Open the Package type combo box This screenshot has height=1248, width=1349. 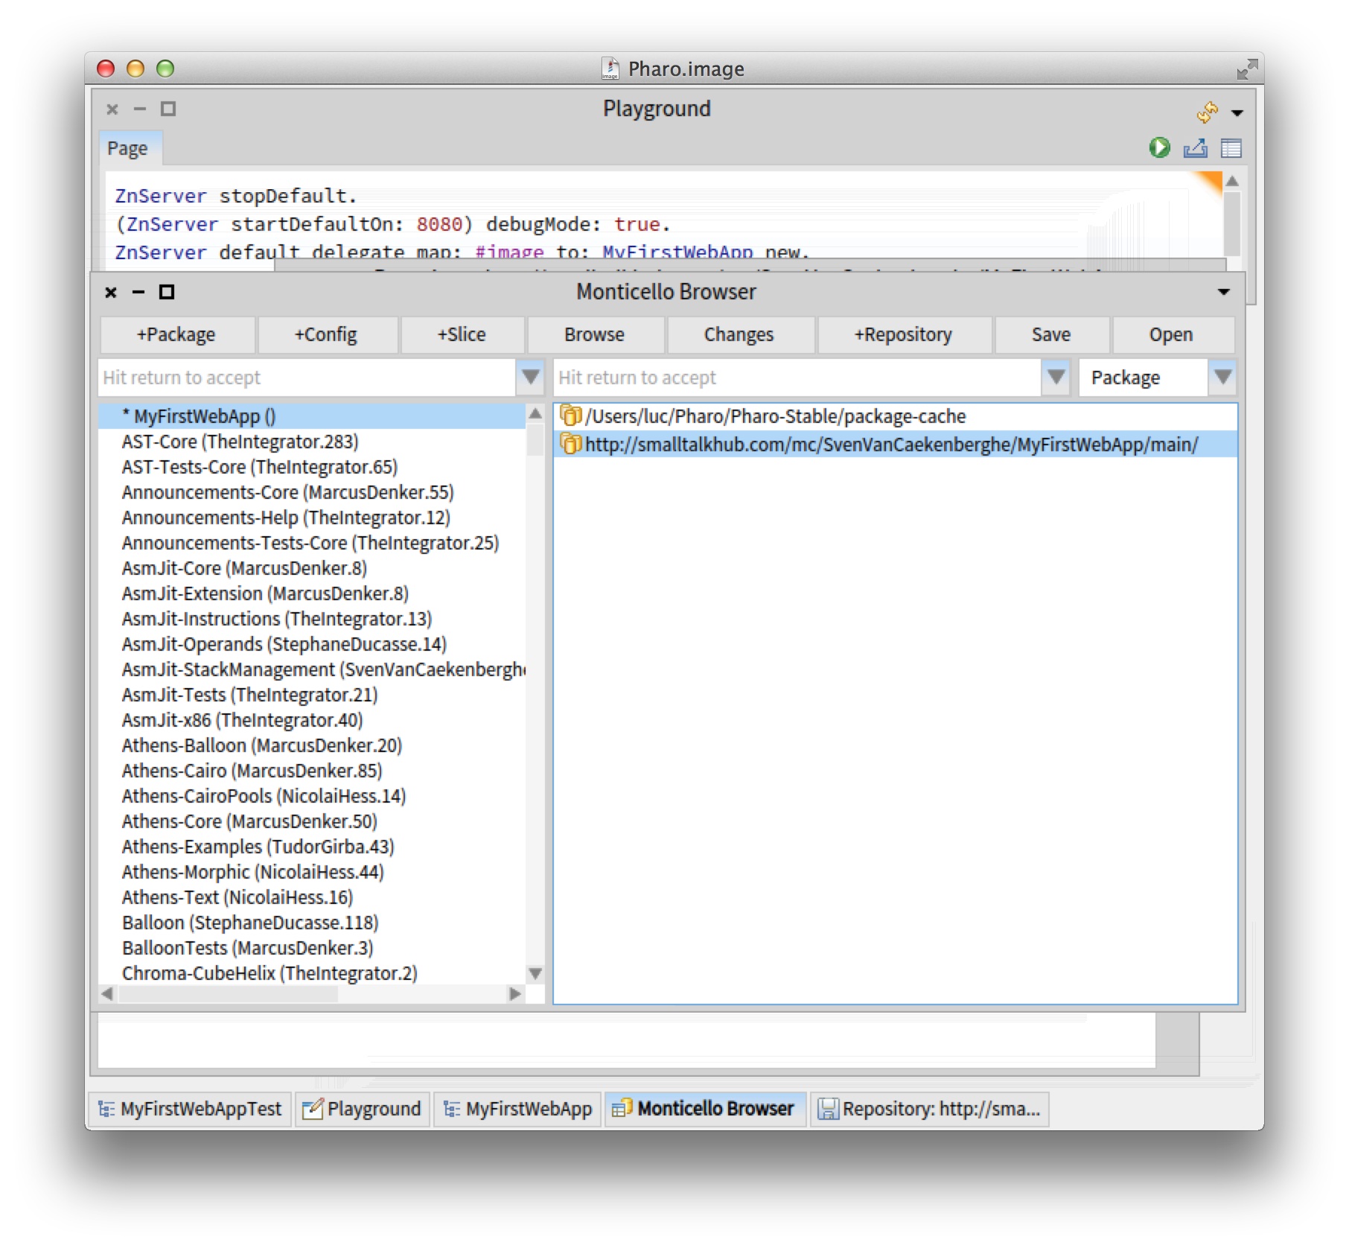point(1157,378)
